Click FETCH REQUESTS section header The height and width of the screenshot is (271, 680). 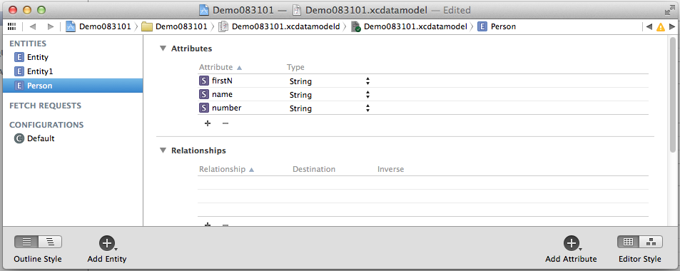(x=45, y=106)
